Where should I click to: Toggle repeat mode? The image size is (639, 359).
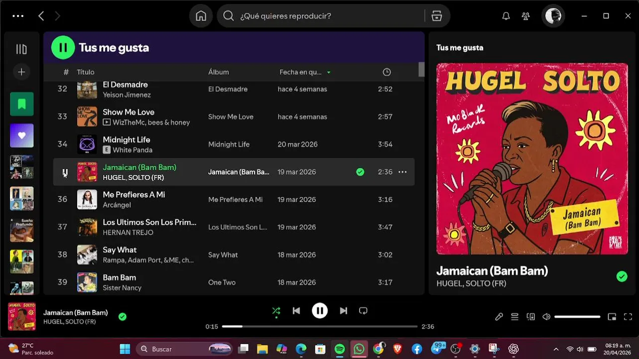[363, 311]
